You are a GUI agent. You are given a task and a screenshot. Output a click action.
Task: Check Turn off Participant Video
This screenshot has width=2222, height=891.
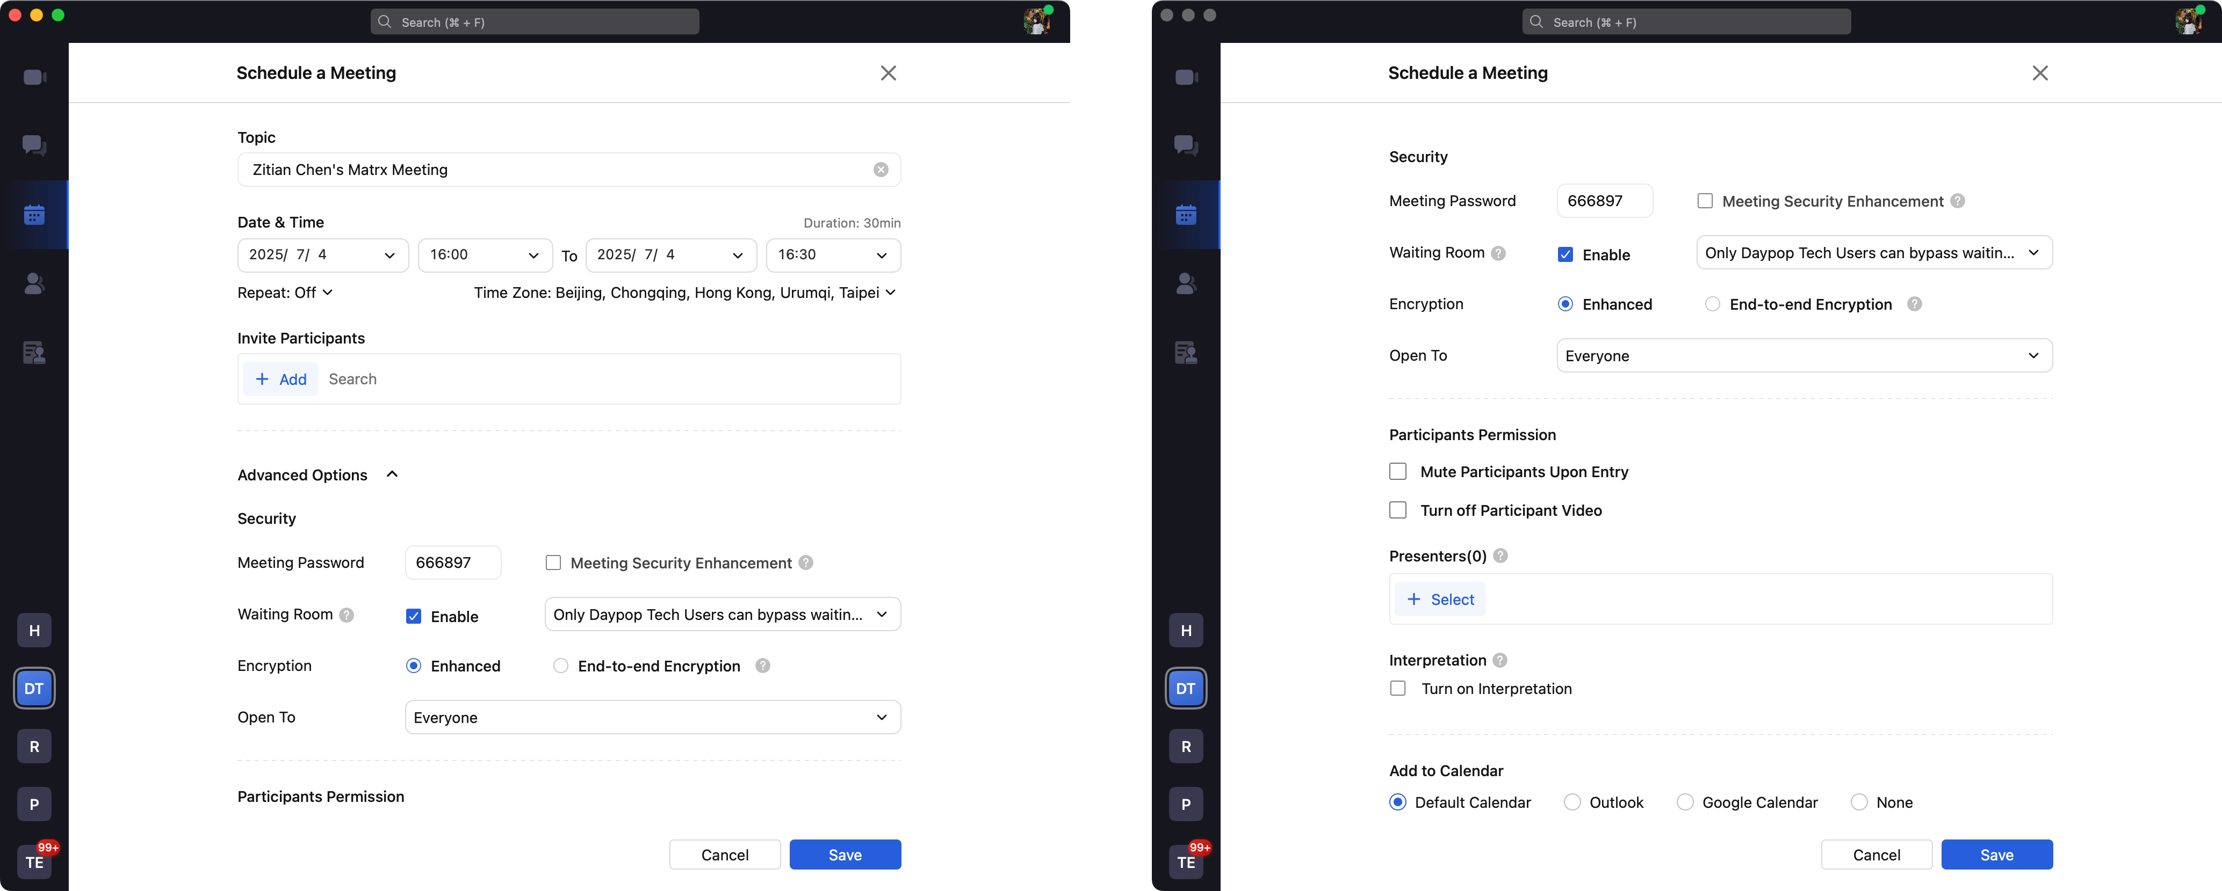tap(1398, 510)
